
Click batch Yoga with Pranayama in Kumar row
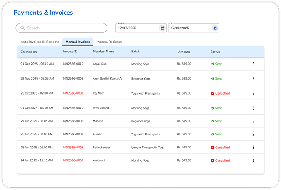[145, 135]
